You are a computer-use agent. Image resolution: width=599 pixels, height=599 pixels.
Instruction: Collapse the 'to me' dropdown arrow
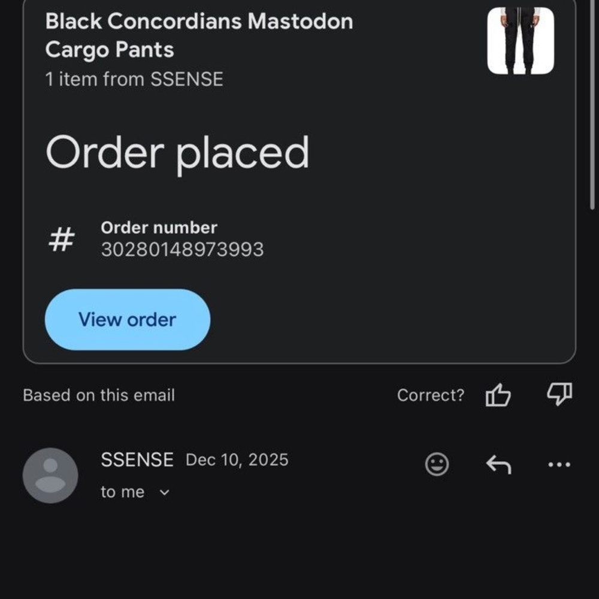coord(165,493)
